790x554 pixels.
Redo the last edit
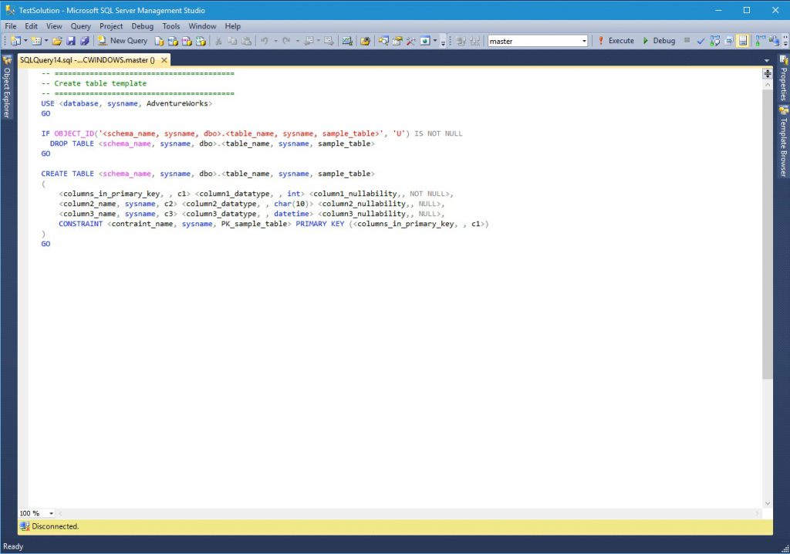[285, 40]
